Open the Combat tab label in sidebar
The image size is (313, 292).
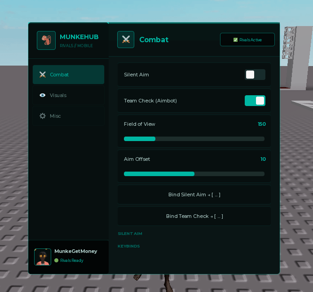59,75
